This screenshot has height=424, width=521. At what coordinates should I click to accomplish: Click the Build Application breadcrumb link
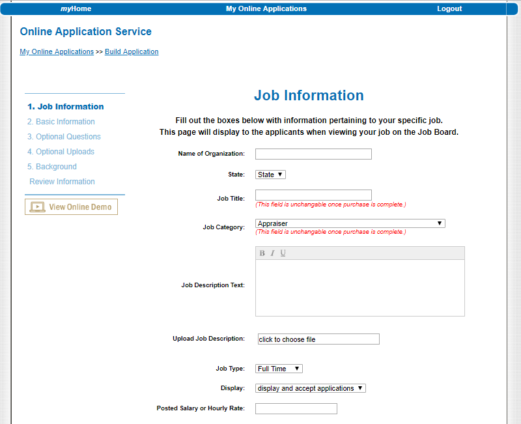(132, 51)
